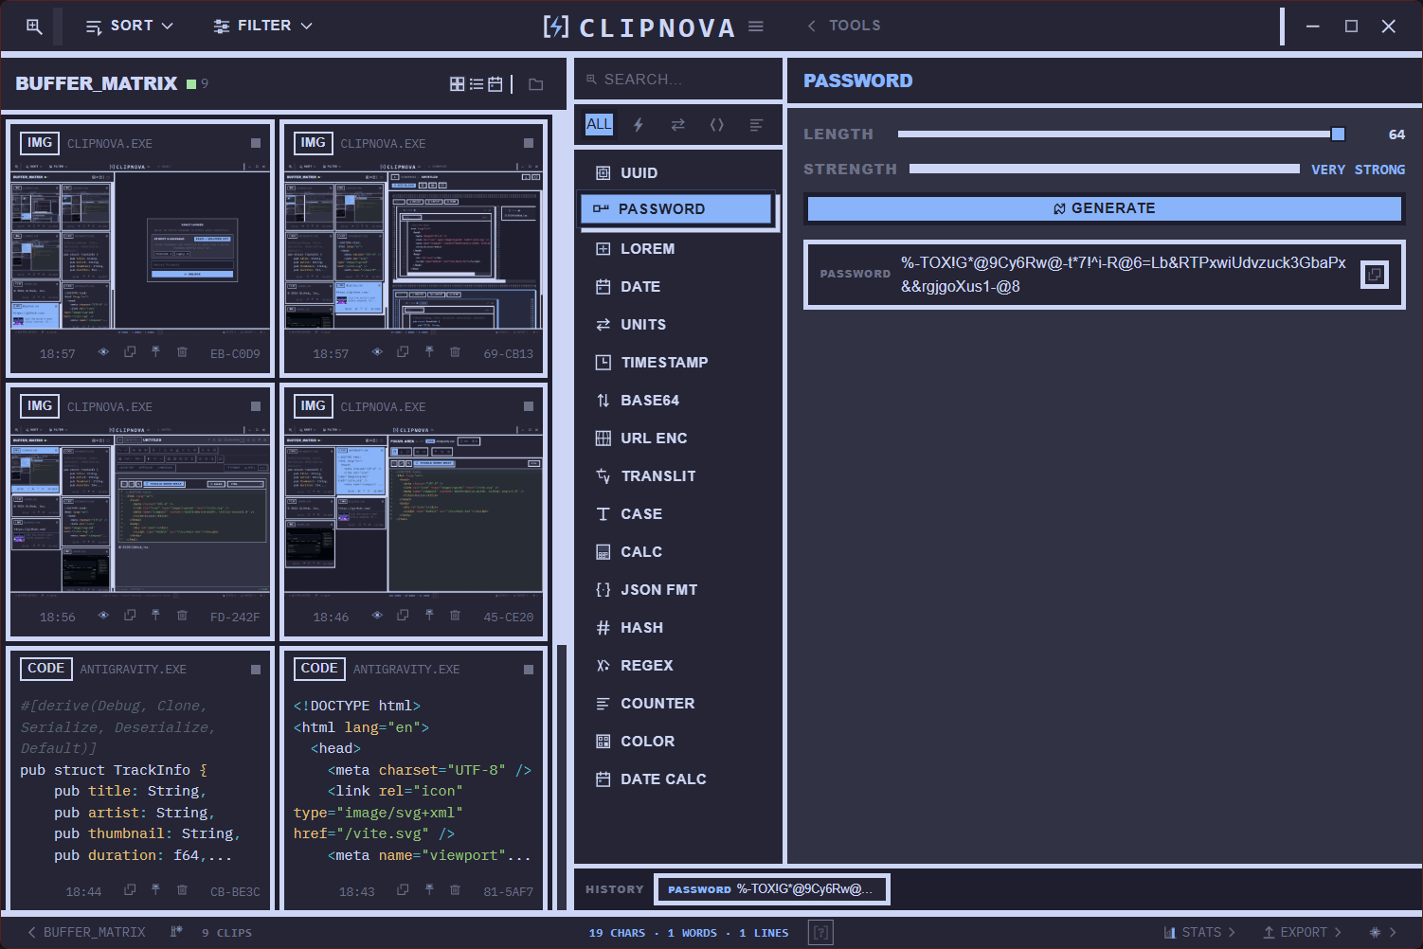Open the COLOR tool
The height and width of the screenshot is (949, 1423).
point(678,741)
